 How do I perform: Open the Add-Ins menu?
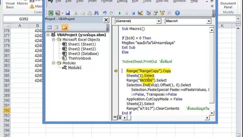point(162,1)
